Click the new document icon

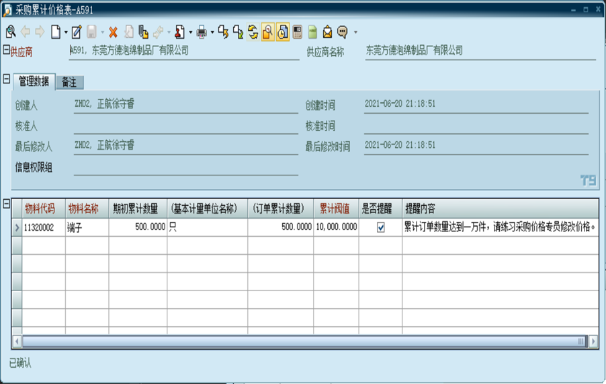click(x=56, y=32)
